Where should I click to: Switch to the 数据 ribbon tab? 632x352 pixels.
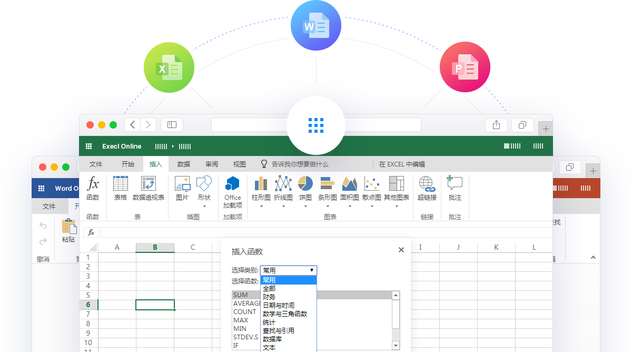[184, 164]
